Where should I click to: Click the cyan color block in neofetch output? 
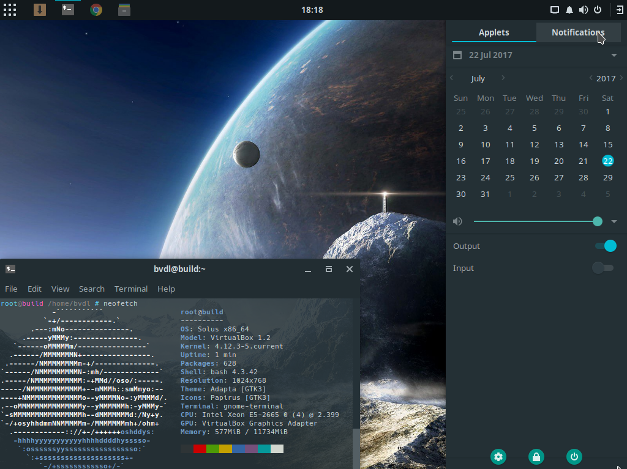click(264, 449)
